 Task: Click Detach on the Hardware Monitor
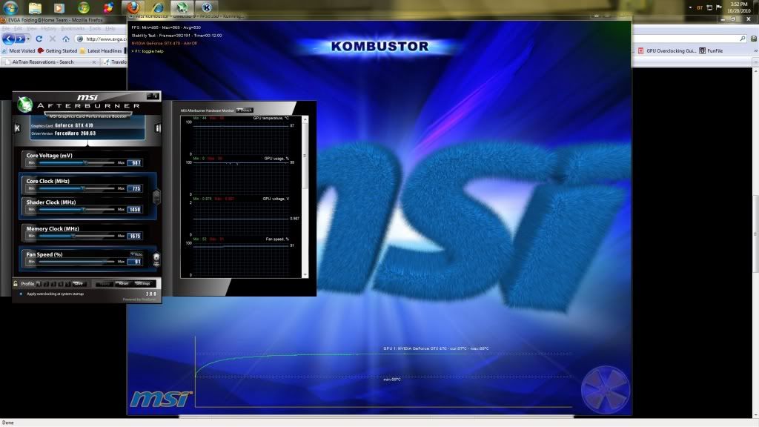(245, 110)
